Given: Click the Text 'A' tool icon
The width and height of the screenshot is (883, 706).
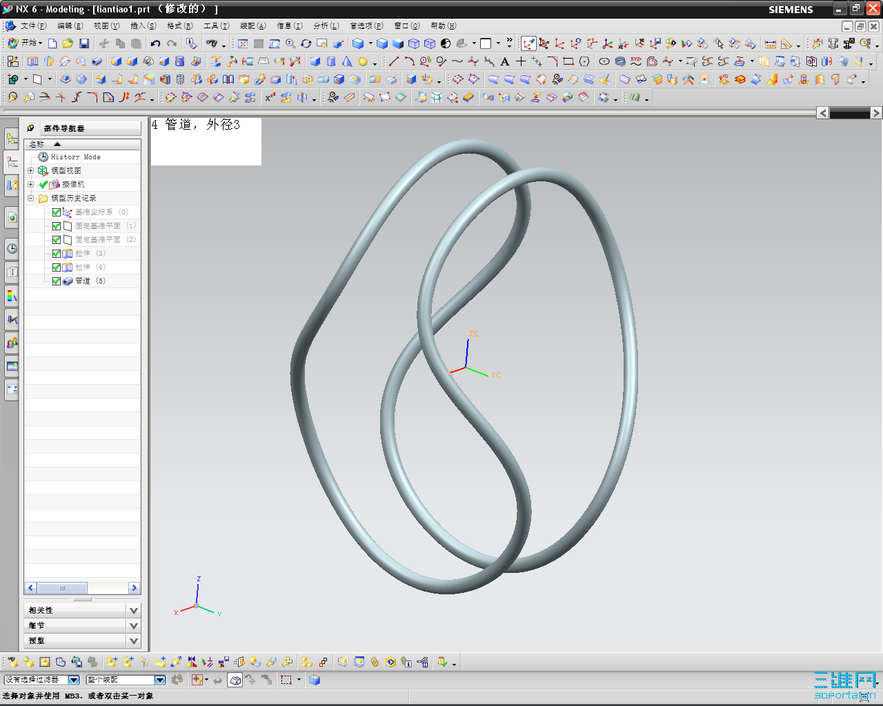Looking at the screenshot, I should click(505, 61).
